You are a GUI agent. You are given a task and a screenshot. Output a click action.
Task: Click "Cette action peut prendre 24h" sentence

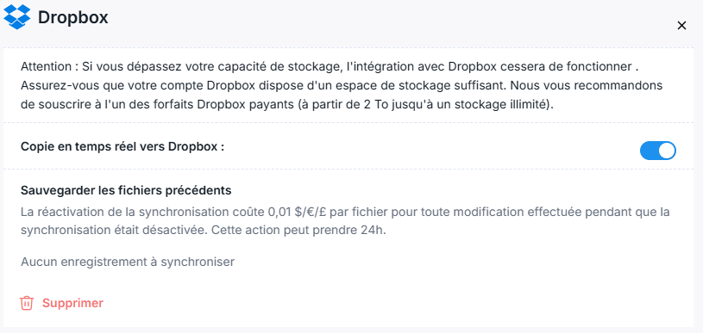pyautogui.click(x=297, y=231)
